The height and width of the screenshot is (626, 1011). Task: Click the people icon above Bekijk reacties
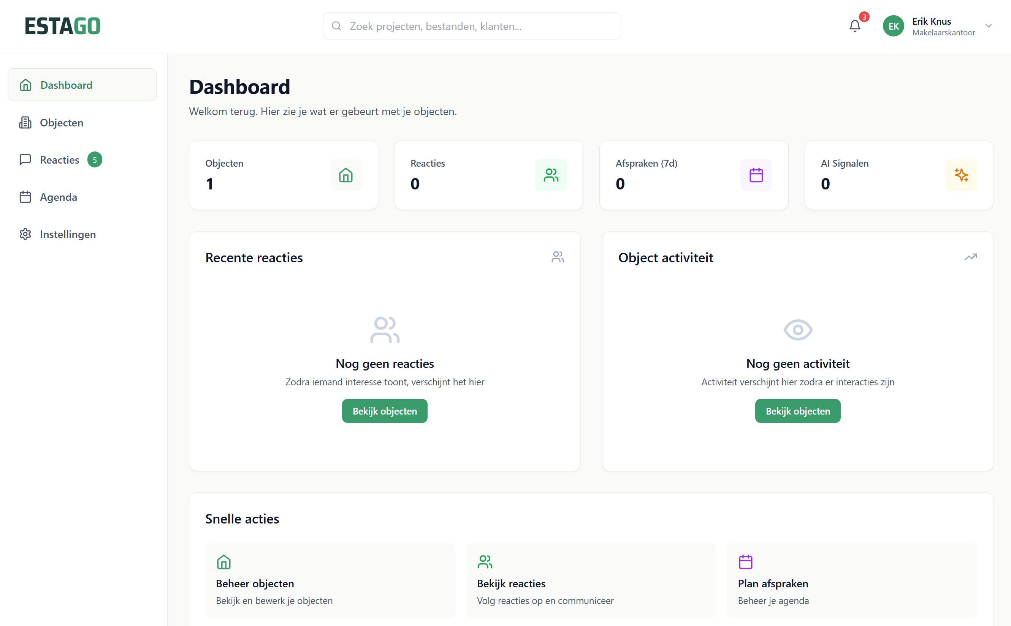[485, 562]
